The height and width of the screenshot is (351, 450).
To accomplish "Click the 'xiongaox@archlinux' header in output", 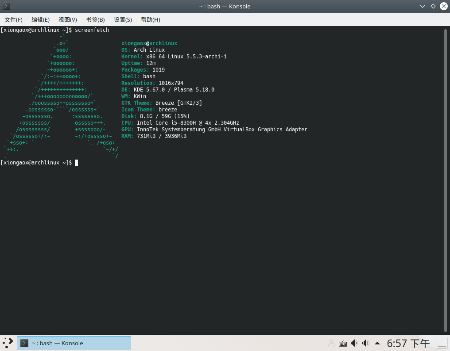I will pyautogui.click(x=149, y=43).
